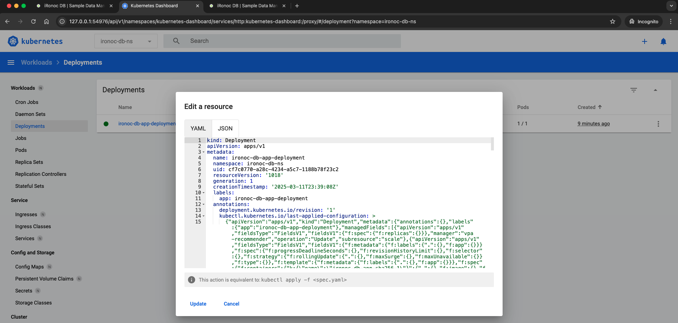Click the Kubernetes logo icon
Screen dimensions: 678x323
click(13, 41)
